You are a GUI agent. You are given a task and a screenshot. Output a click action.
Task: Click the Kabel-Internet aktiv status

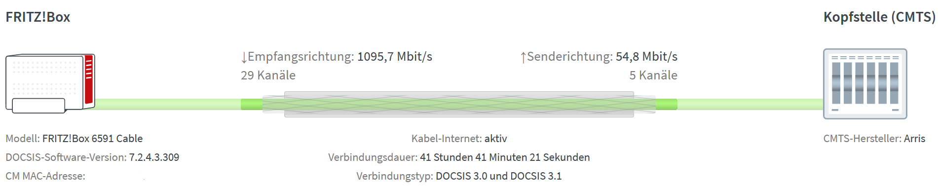point(459,139)
